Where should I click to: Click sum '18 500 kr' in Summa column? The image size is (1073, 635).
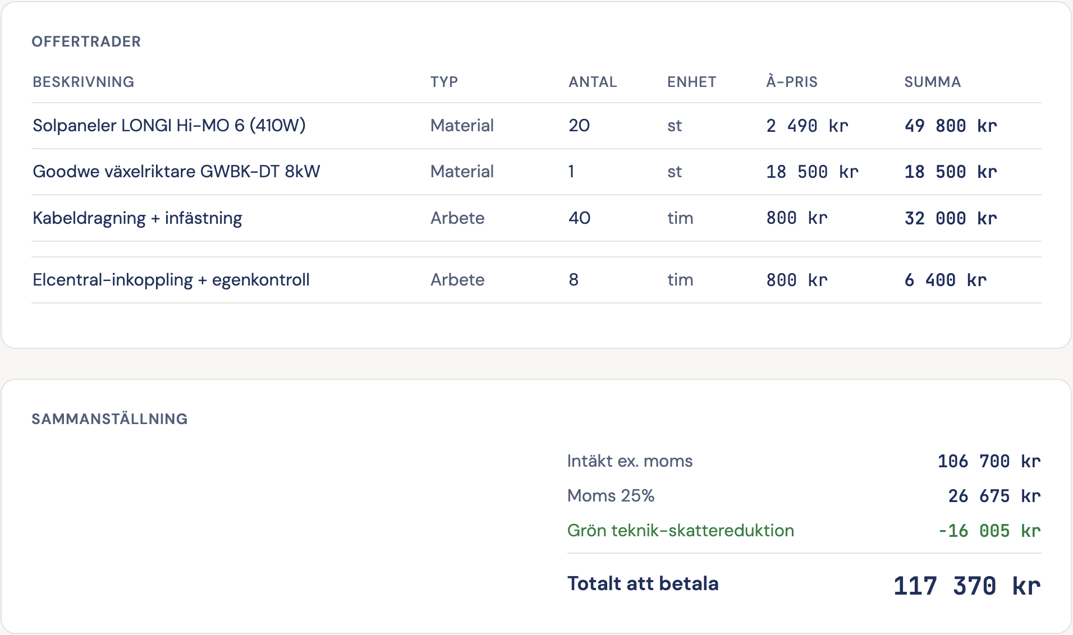951,172
